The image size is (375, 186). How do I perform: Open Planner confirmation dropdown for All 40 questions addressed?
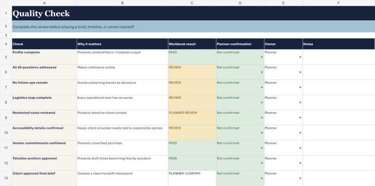pyautogui.click(x=262, y=72)
